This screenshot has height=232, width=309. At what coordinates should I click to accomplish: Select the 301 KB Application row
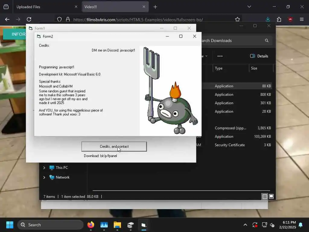(x=237, y=103)
